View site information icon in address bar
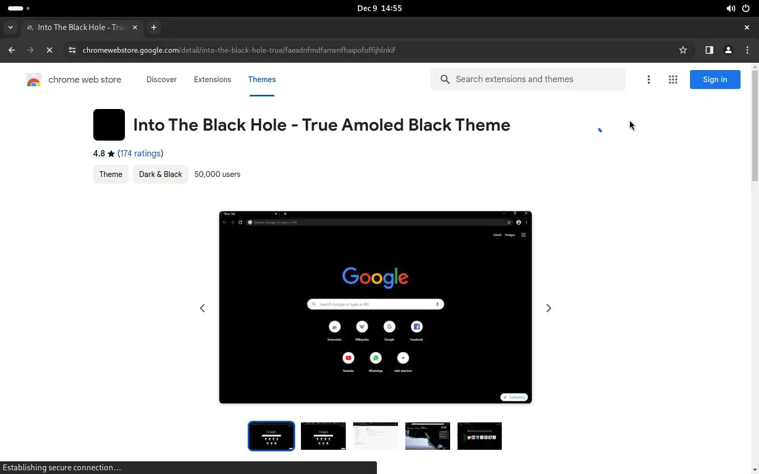 72,50
